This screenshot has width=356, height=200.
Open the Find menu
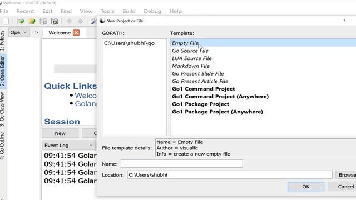pyautogui.click(x=66, y=11)
